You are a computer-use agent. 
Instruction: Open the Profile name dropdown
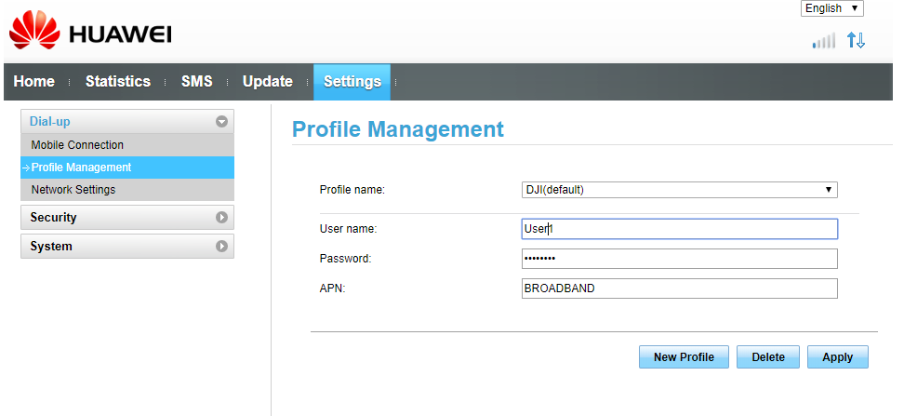(x=679, y=189)
